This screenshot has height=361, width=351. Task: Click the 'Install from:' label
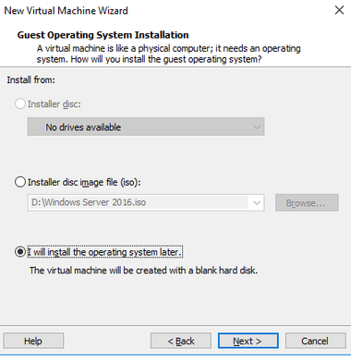pyautogui.click(x=30, y=80)
